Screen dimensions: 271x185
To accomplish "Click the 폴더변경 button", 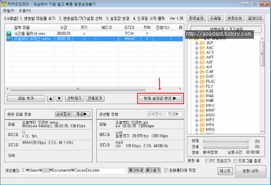I will coord(136,170).
